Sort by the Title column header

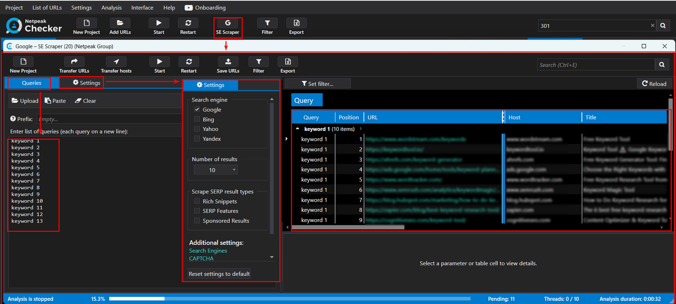click(x=624, y=117)
